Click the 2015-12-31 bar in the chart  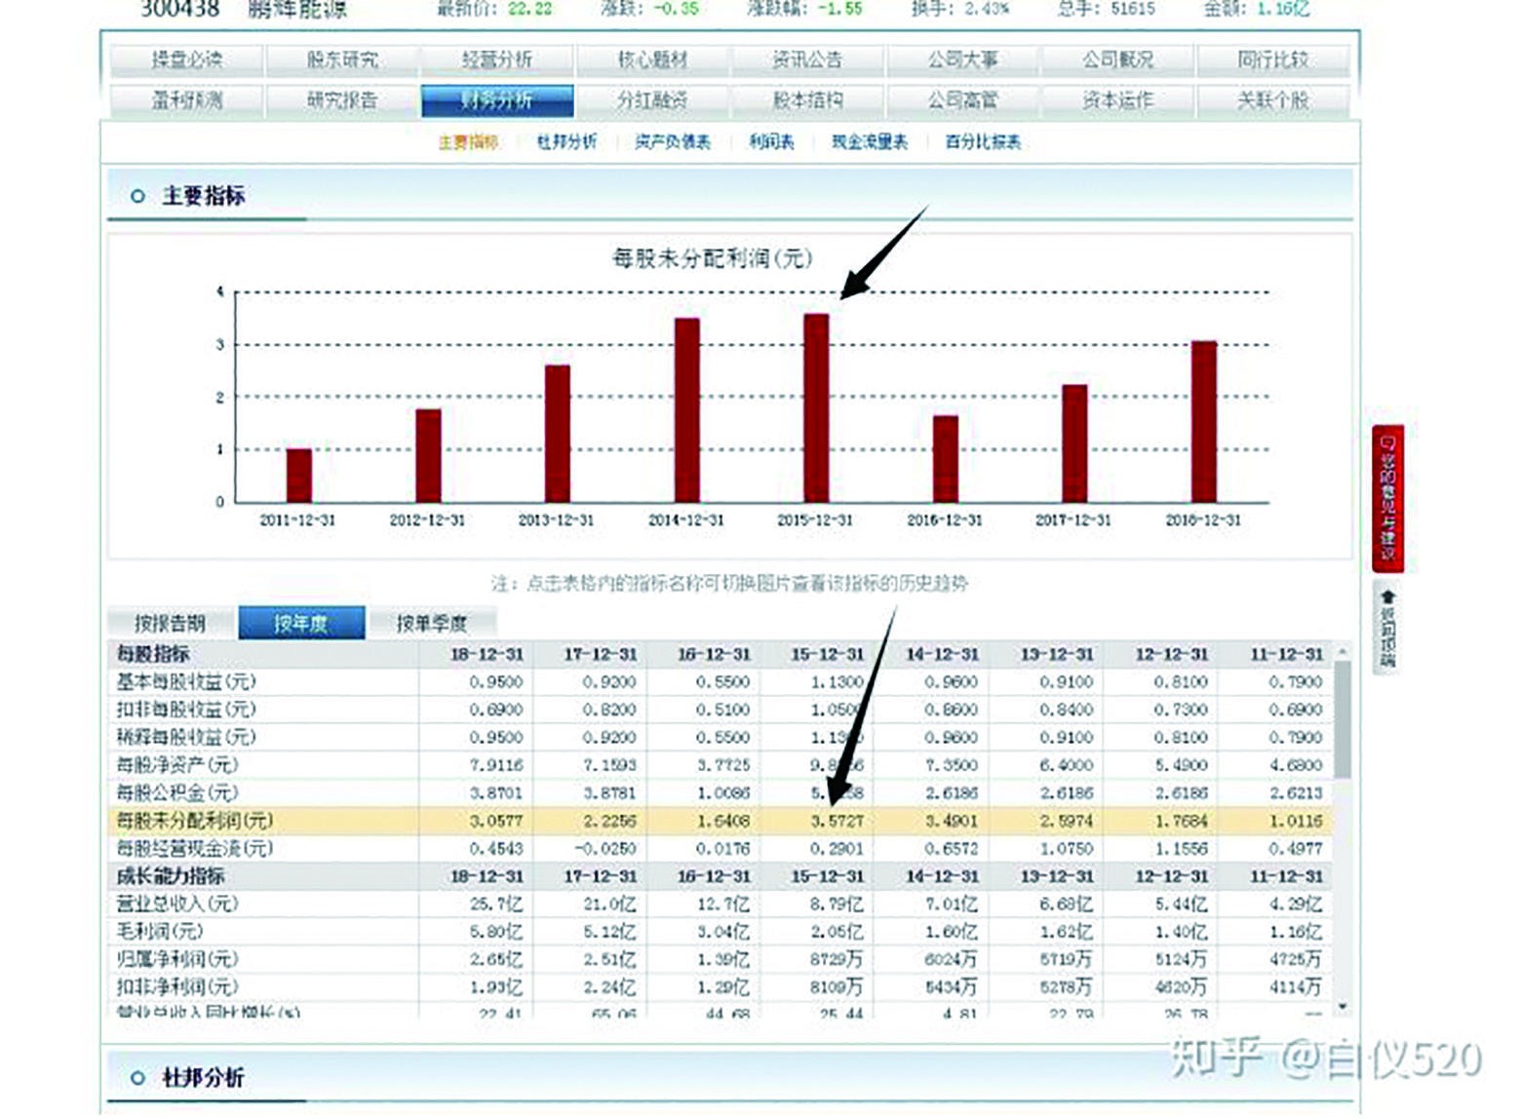815,409
